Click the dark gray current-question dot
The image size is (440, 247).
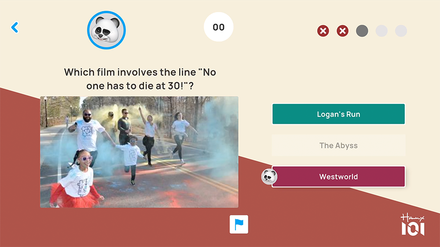362,31
